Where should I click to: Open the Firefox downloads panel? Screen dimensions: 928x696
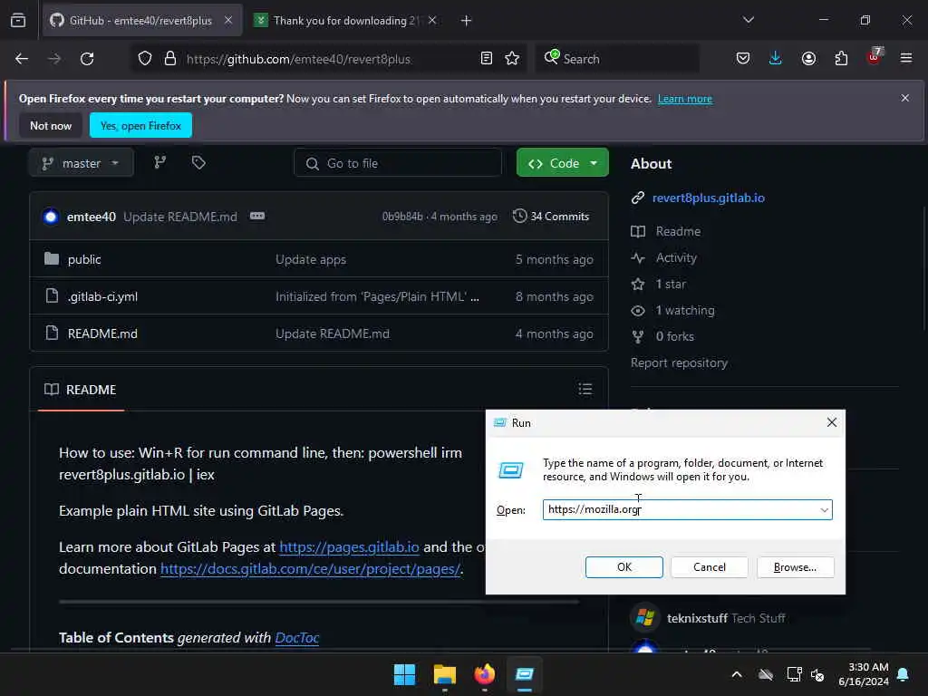pos(776,59)
